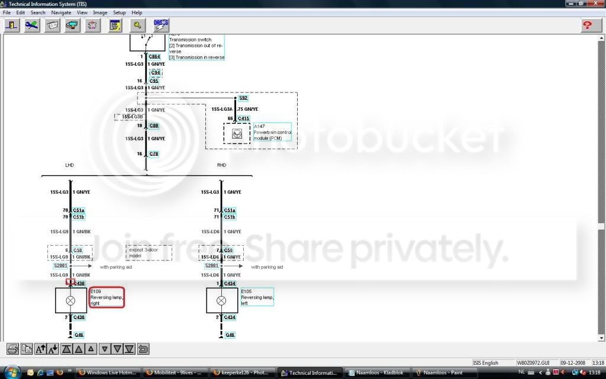Click 'ISIS English' in status bar
The height and width of the screenshot is (379, 606).
[x=486, y=363]
